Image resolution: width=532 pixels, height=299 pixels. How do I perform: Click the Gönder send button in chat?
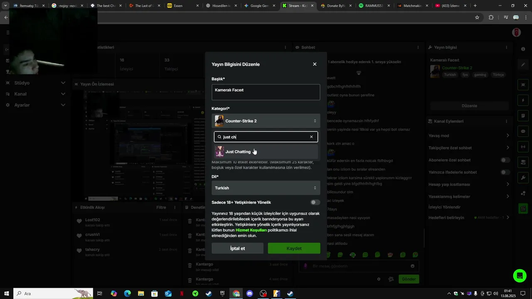point(409,279)
